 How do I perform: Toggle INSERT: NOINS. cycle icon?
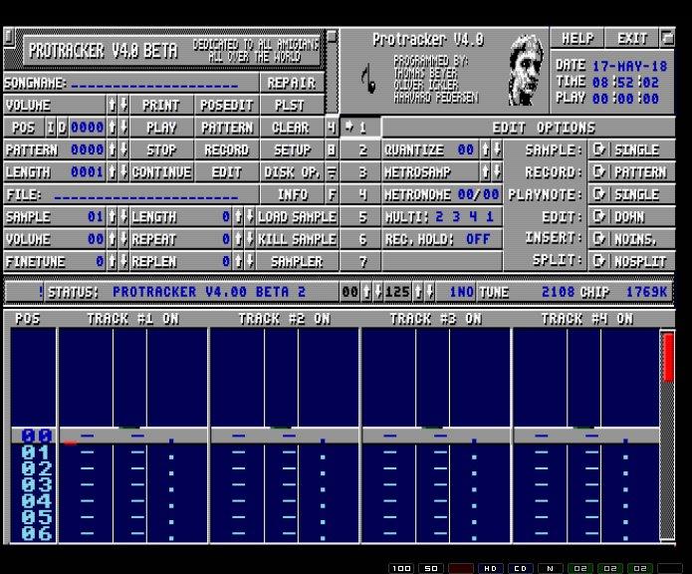(x=598, y=239)
